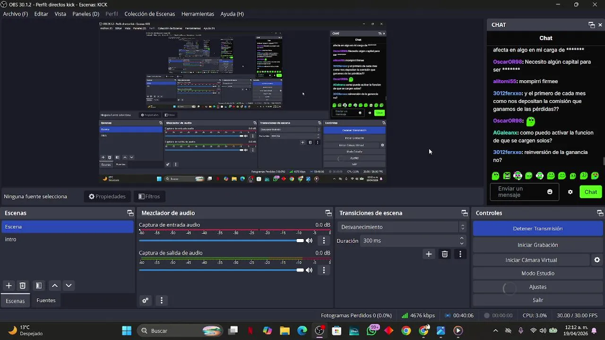Viewport: 605px width, 340px height.
Task: Pick the heart-eyes chat emote
Action: [595, 176]
